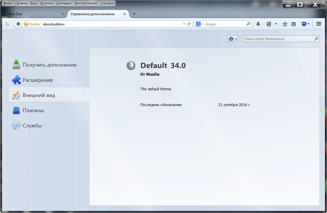Click the Firefox identity icon in address bar

(26, 24)
